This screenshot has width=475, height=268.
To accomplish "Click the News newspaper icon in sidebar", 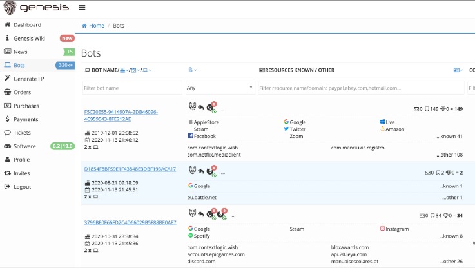I will pos(7,52).
